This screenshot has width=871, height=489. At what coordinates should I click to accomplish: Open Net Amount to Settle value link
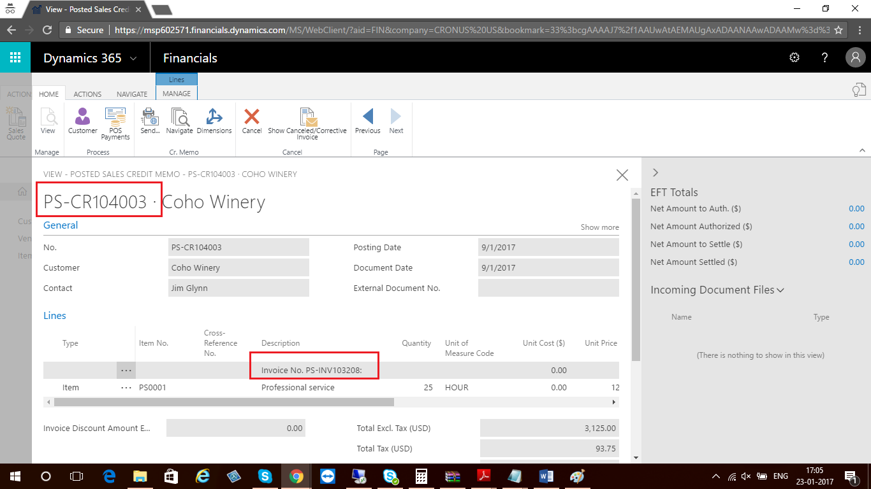pyautogui.click(x=856, y=244)
